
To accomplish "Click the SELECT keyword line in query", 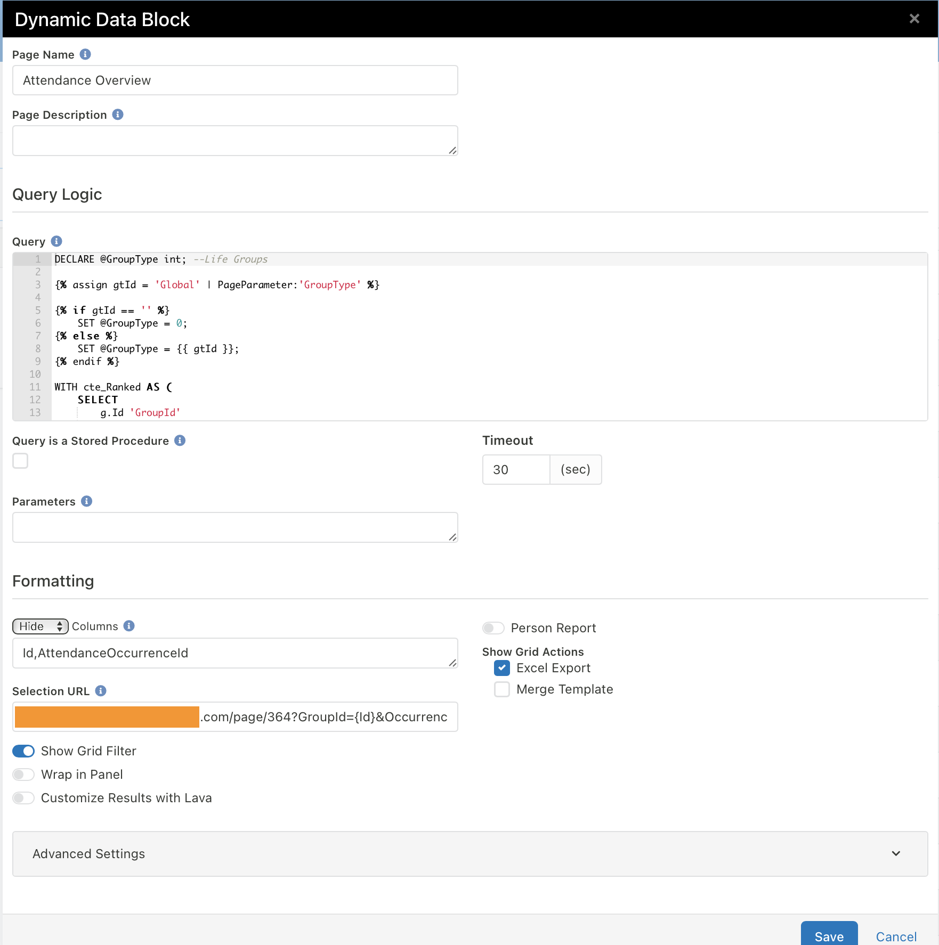I will click(x=98, y=400).
